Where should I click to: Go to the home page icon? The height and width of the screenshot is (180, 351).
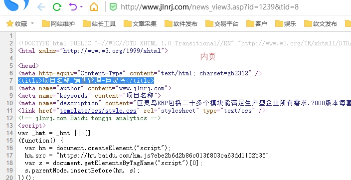coord(94,6)
